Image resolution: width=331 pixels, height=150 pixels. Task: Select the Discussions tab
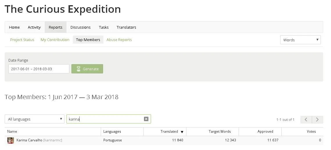pos(80,27)
